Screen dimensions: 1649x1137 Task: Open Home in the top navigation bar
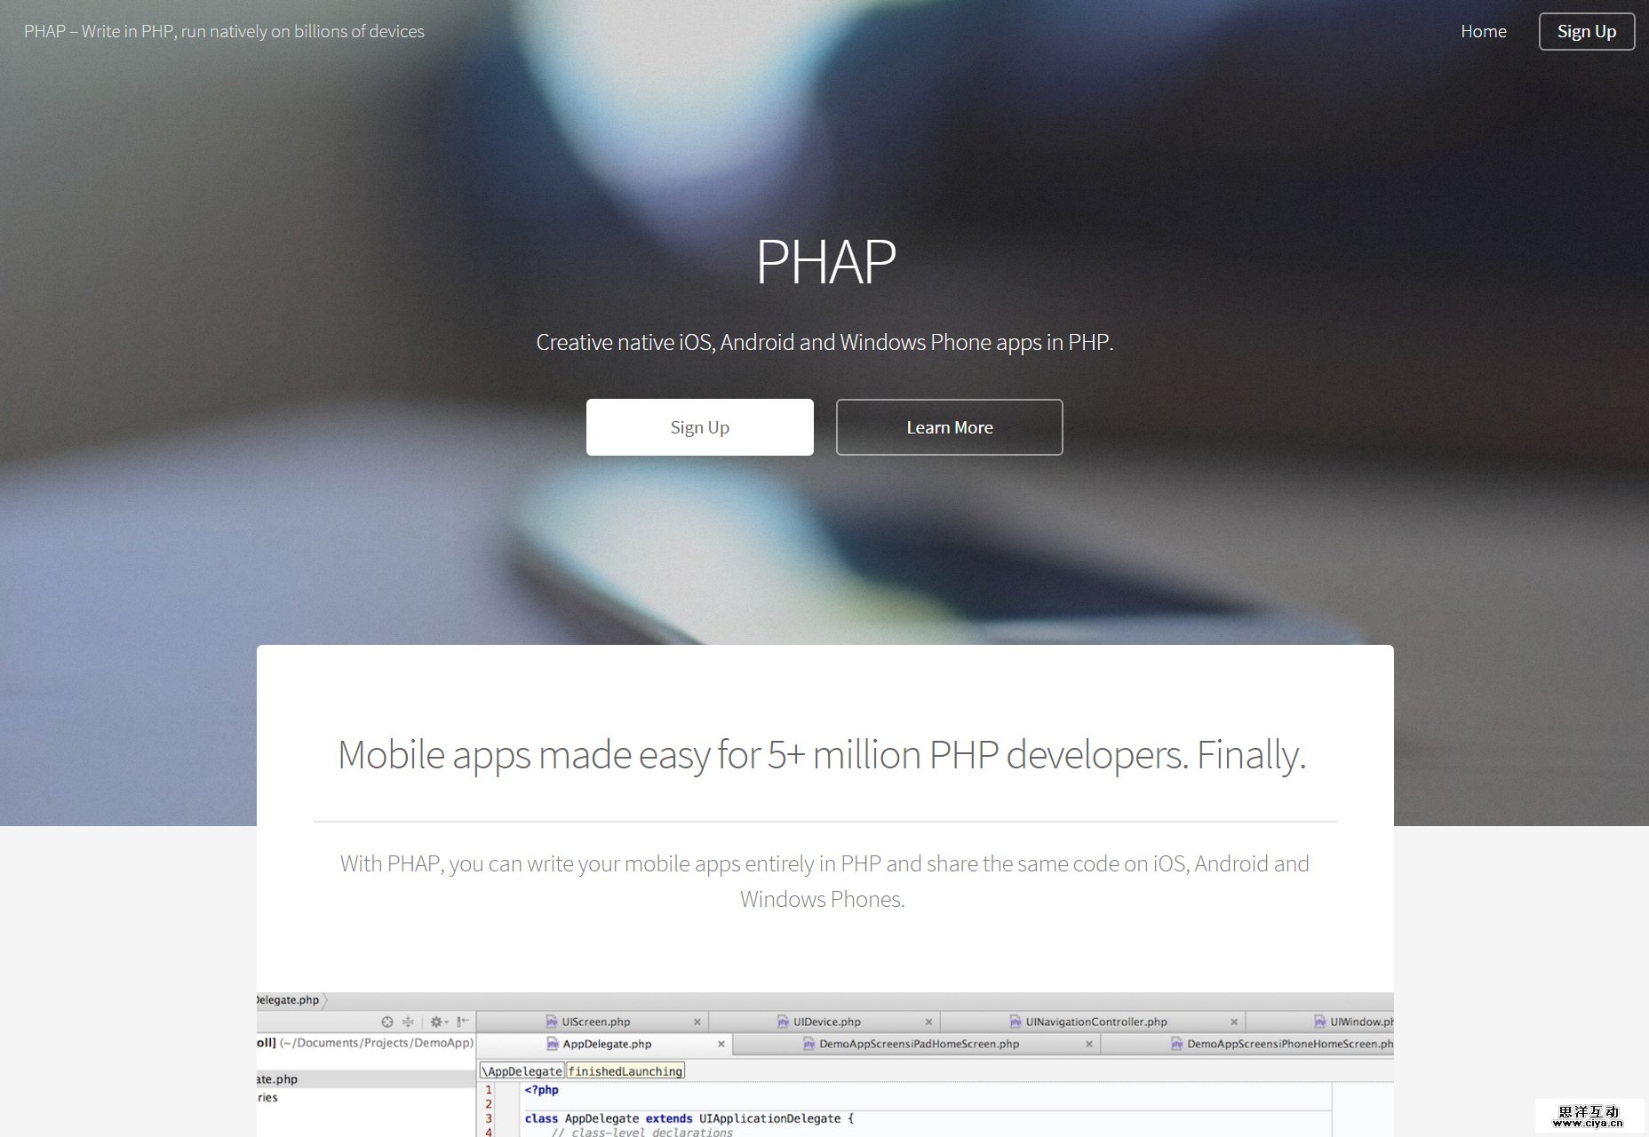1483,30
